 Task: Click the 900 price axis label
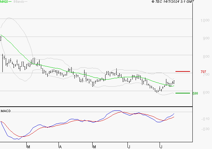[206, 38]
